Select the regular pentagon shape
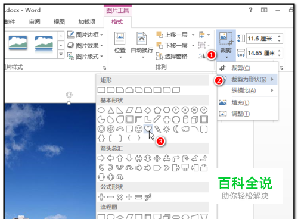298x219 pixels. coord(157,110)
